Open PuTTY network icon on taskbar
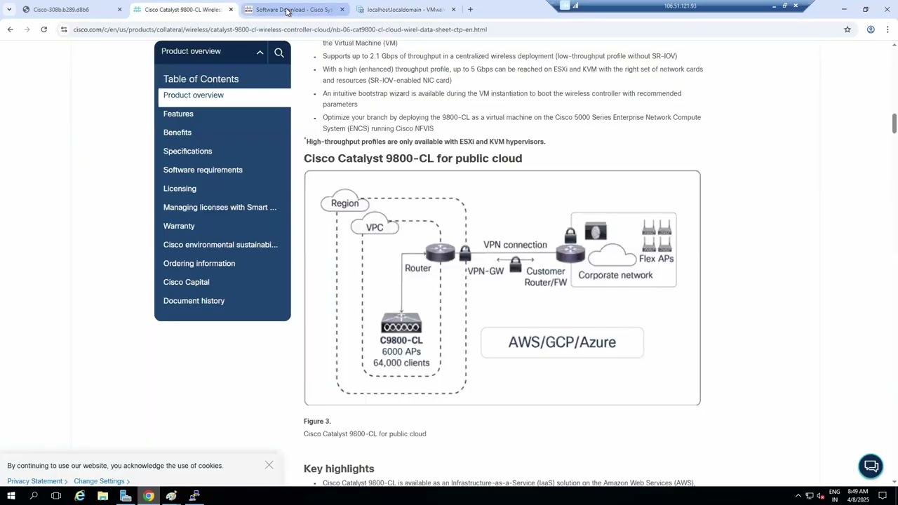Image resolution: width=898 pixels, height=505 pixels. point(194,496)
